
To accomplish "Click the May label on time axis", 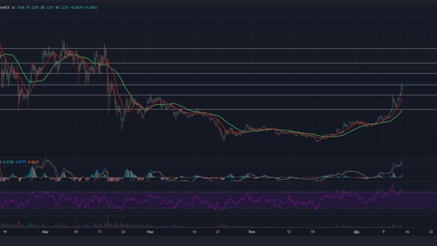I will point(45,231).
